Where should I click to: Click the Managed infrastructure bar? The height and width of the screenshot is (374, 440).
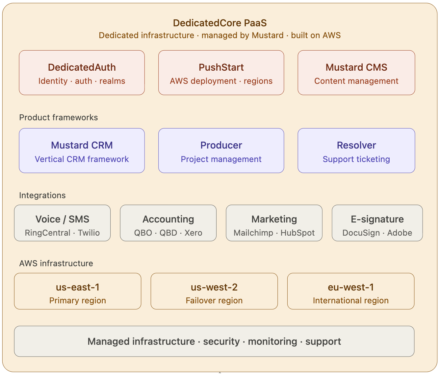tap(214, 341)
